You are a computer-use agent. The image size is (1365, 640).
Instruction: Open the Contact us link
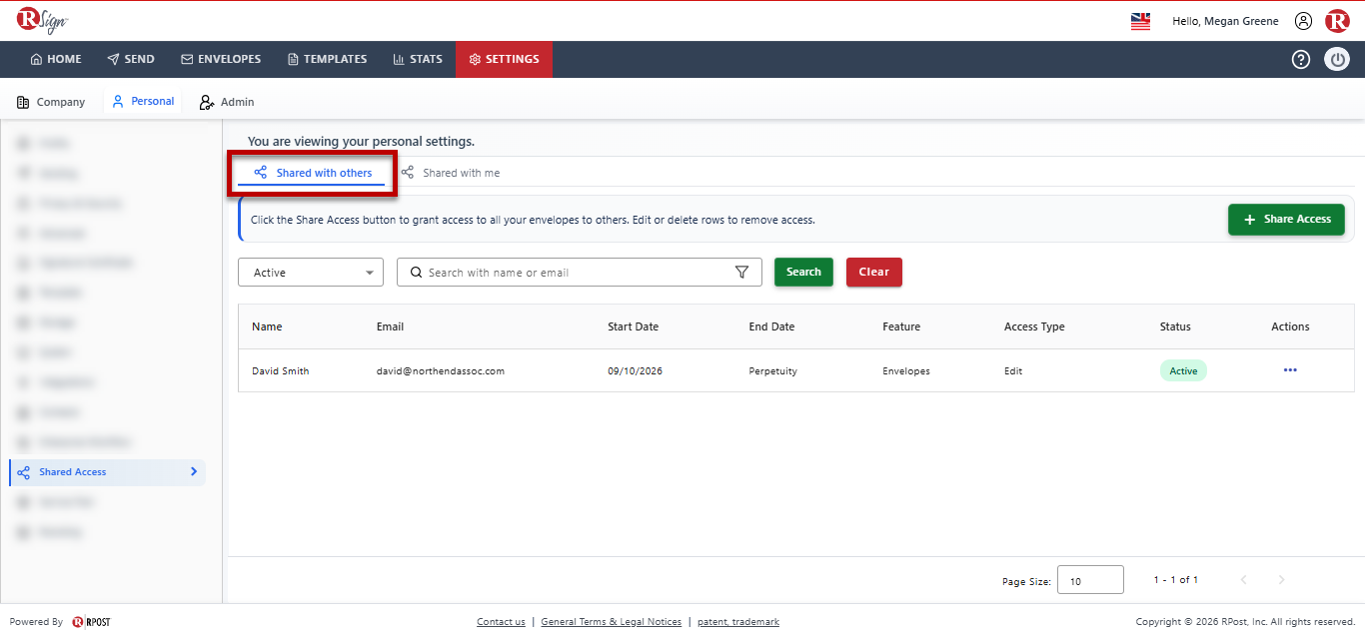point(501,622)
